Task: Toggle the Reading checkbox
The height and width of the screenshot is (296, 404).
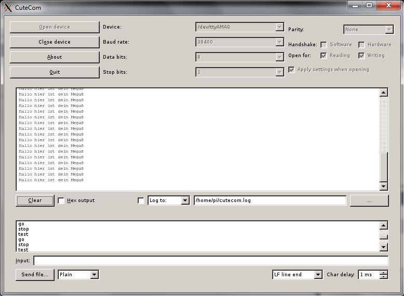Action: pos(324,56)
